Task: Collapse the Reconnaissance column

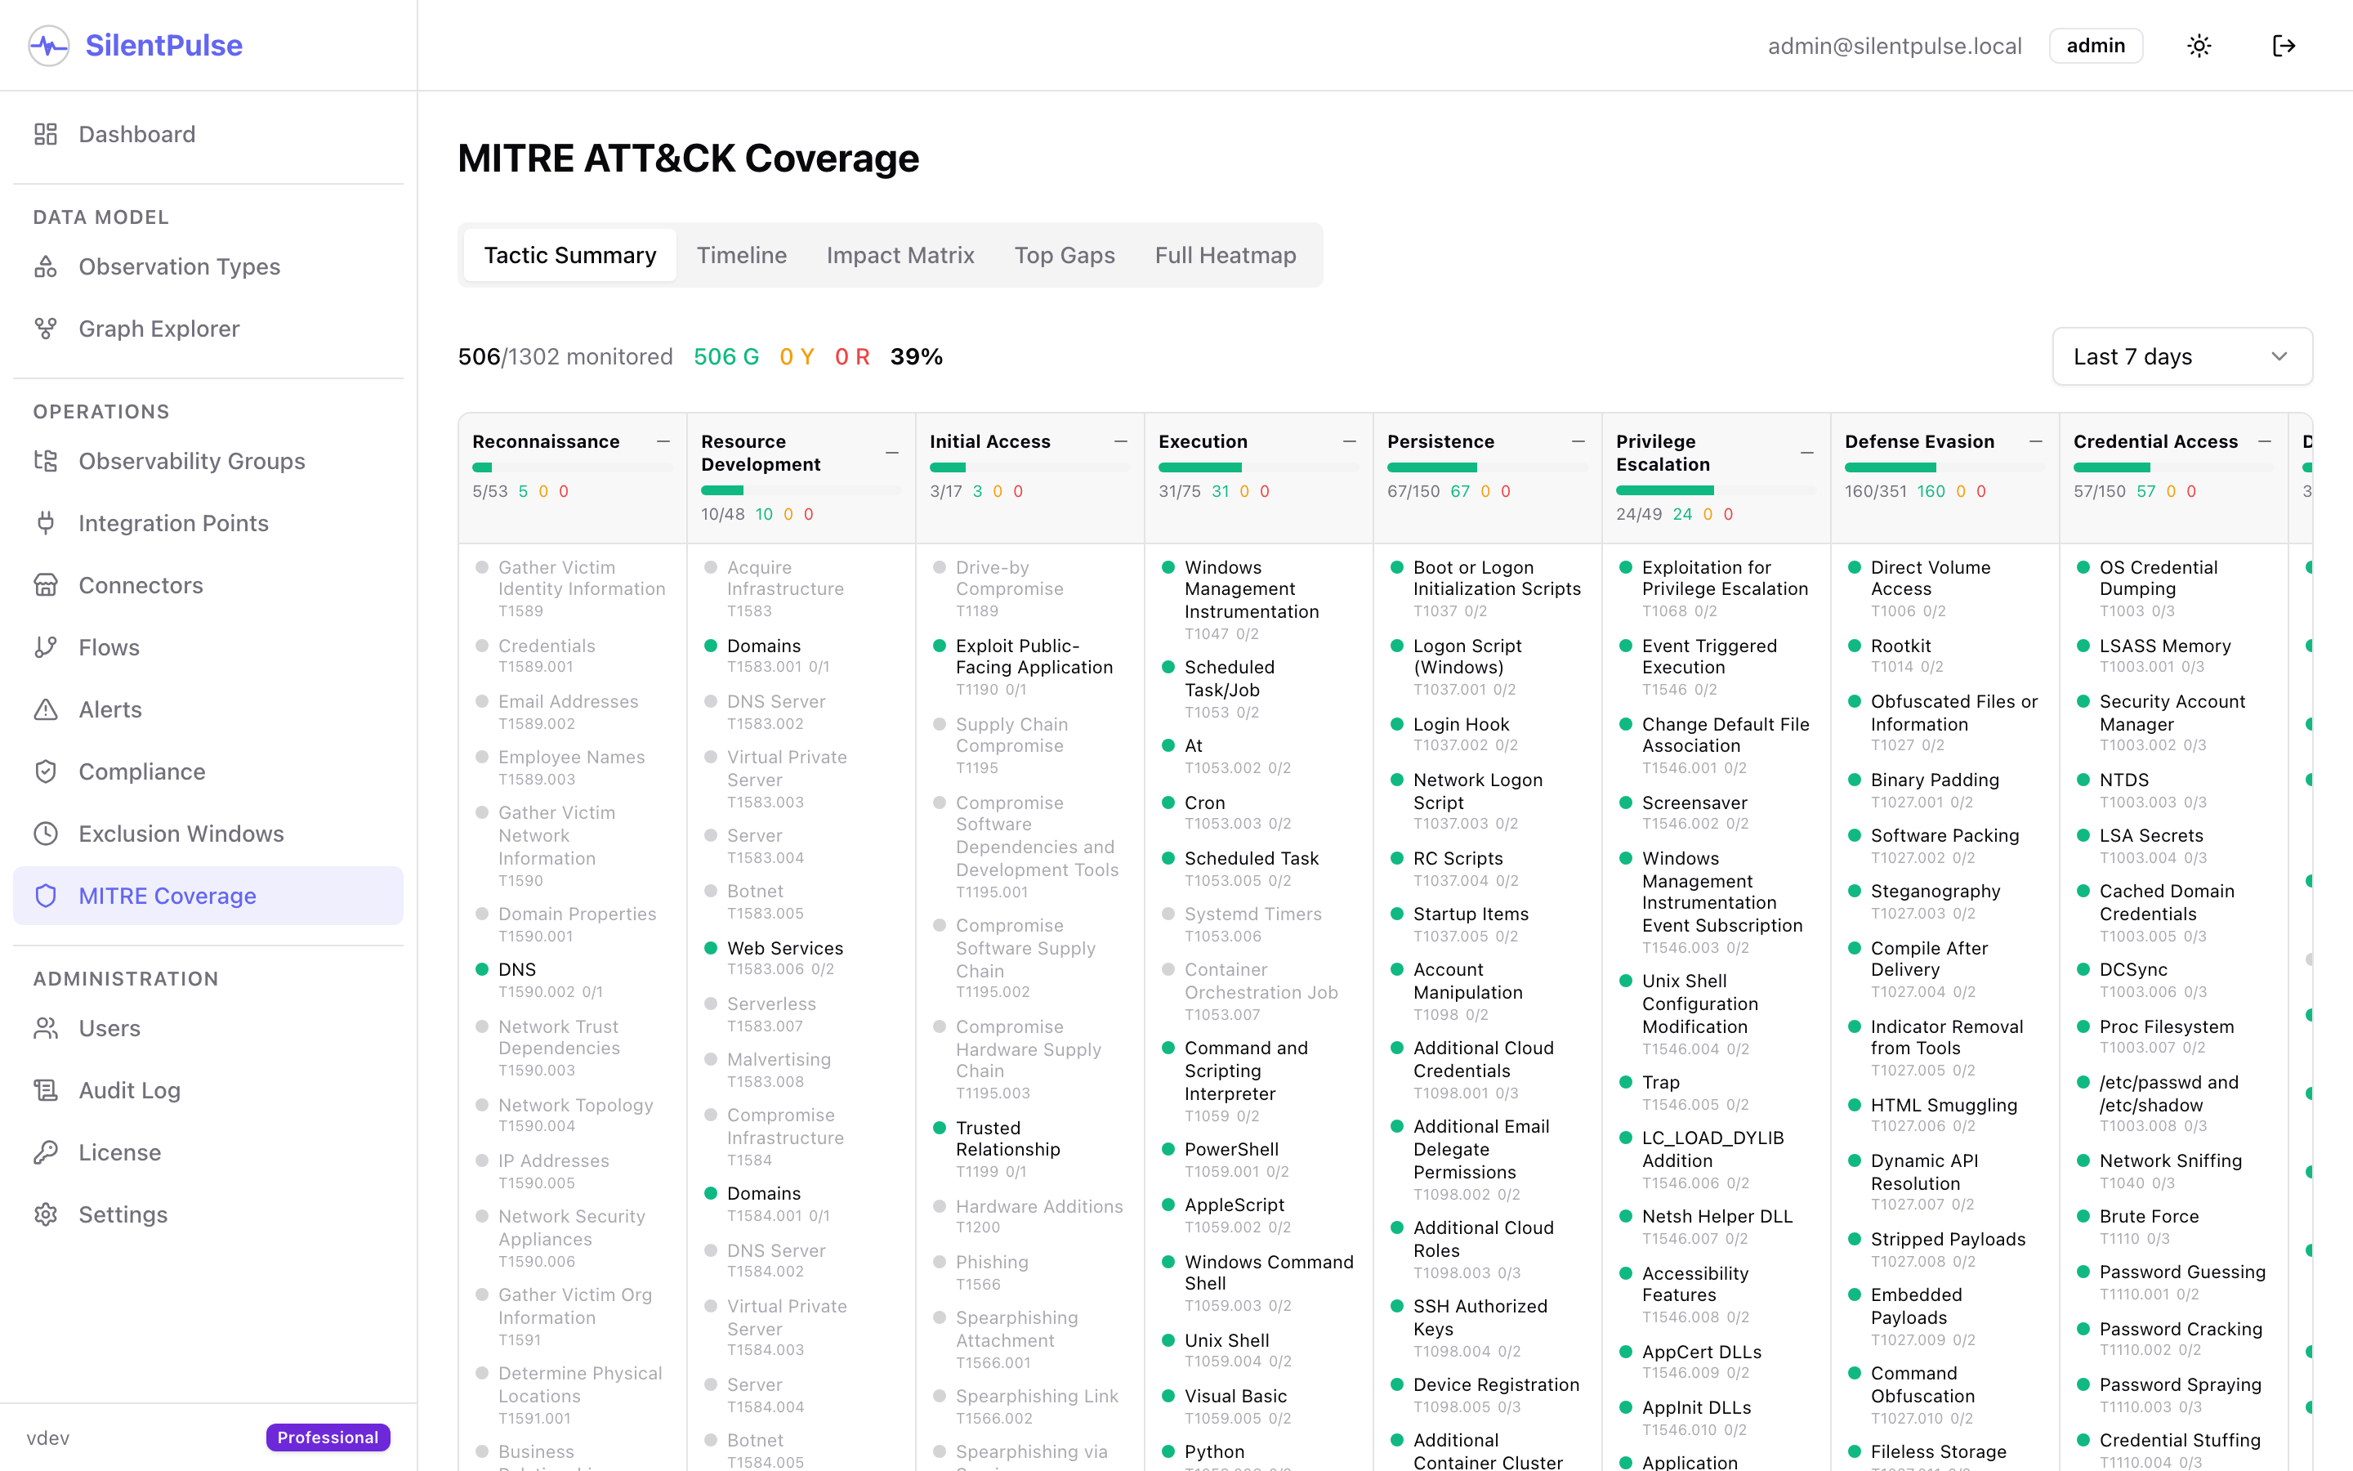Action: coord(663,441)
